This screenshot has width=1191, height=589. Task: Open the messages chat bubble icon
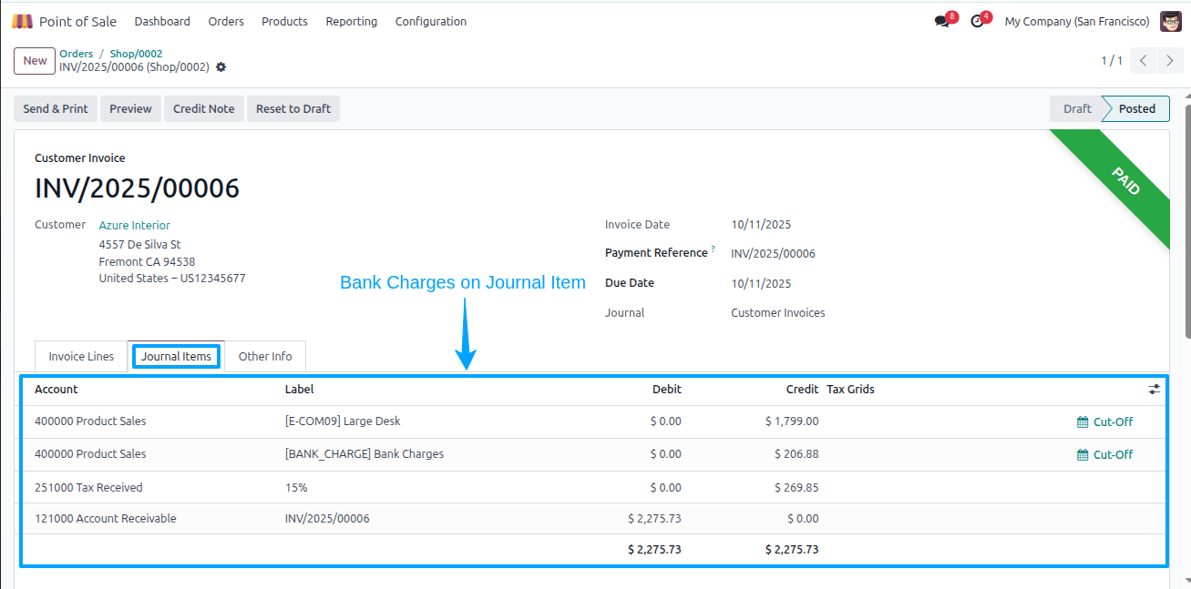click(941, 21)
